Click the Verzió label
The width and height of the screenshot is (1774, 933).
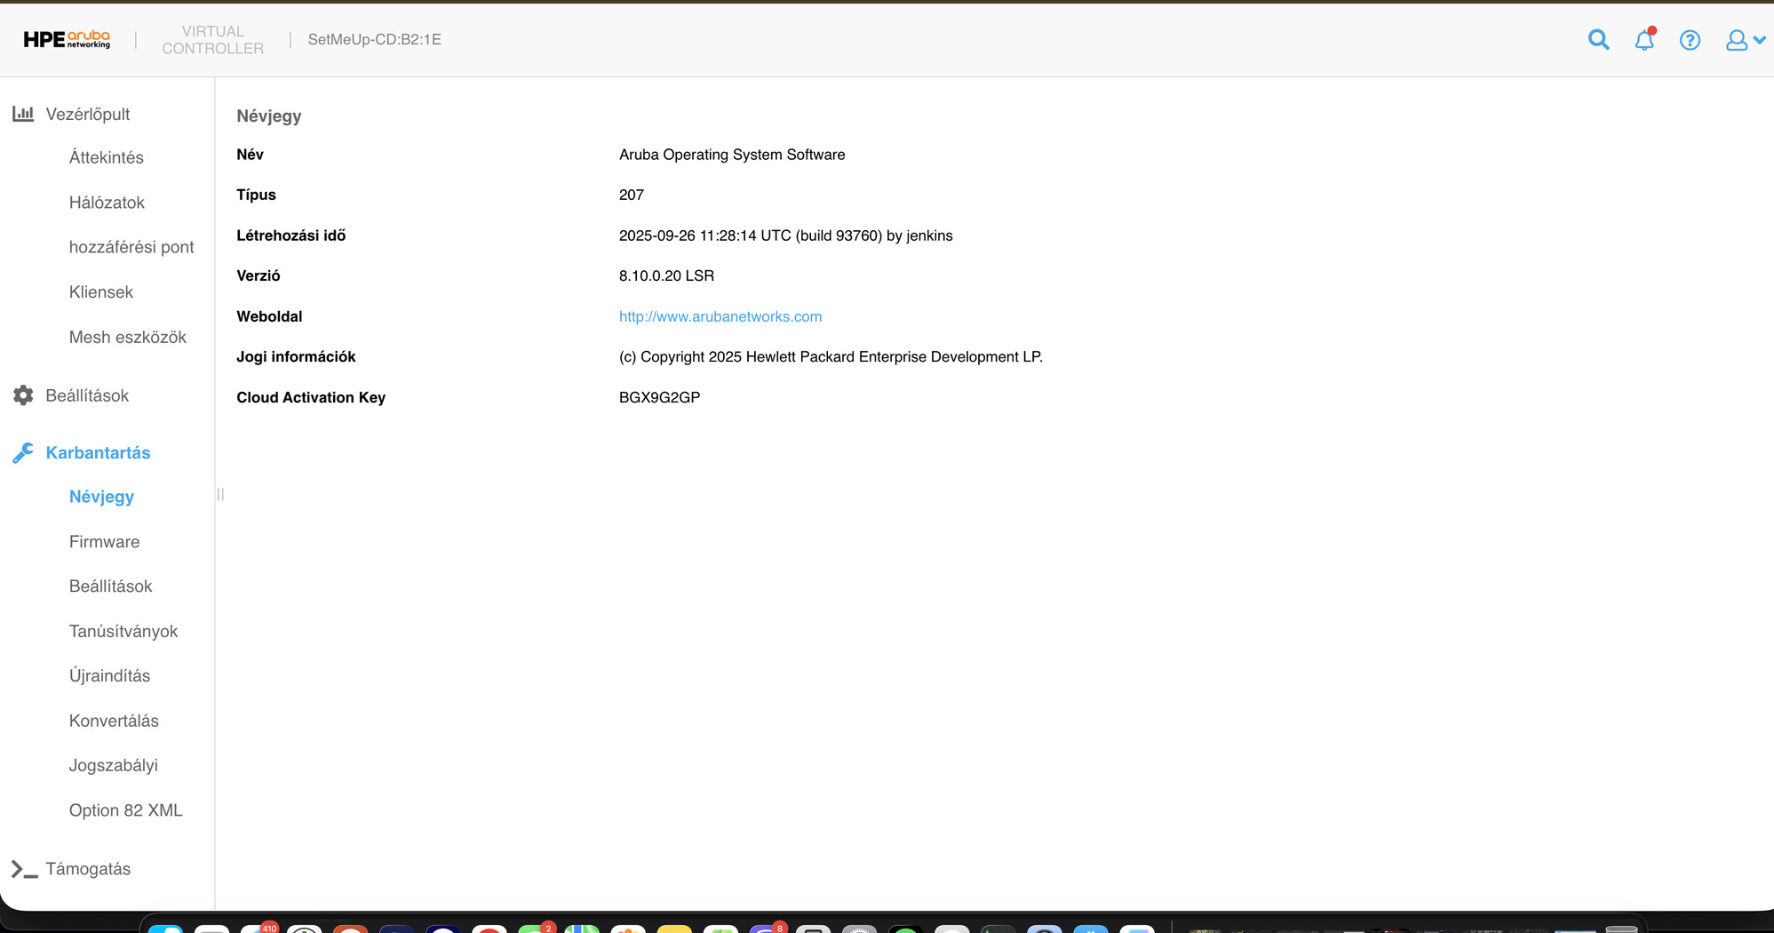[x=259, y=275]
